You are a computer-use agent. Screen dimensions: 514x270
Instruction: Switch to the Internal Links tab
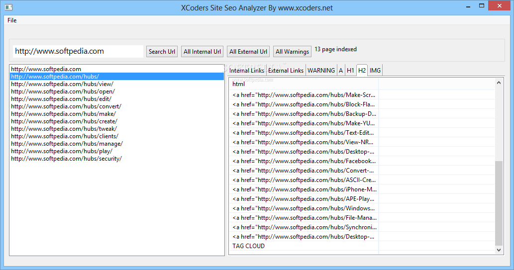click(x=246, y=71)
